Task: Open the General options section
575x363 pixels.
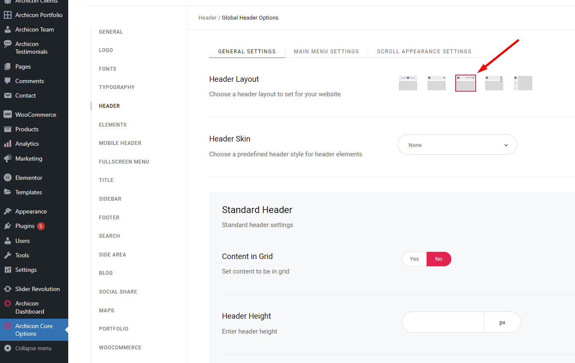Action: pyautogui.click(x=111, y=32)
